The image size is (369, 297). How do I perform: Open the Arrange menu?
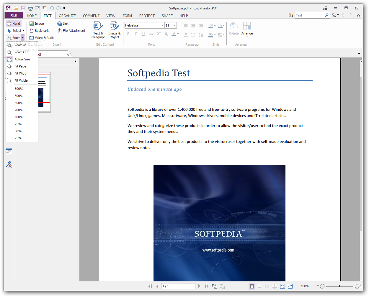pos(247,29)
